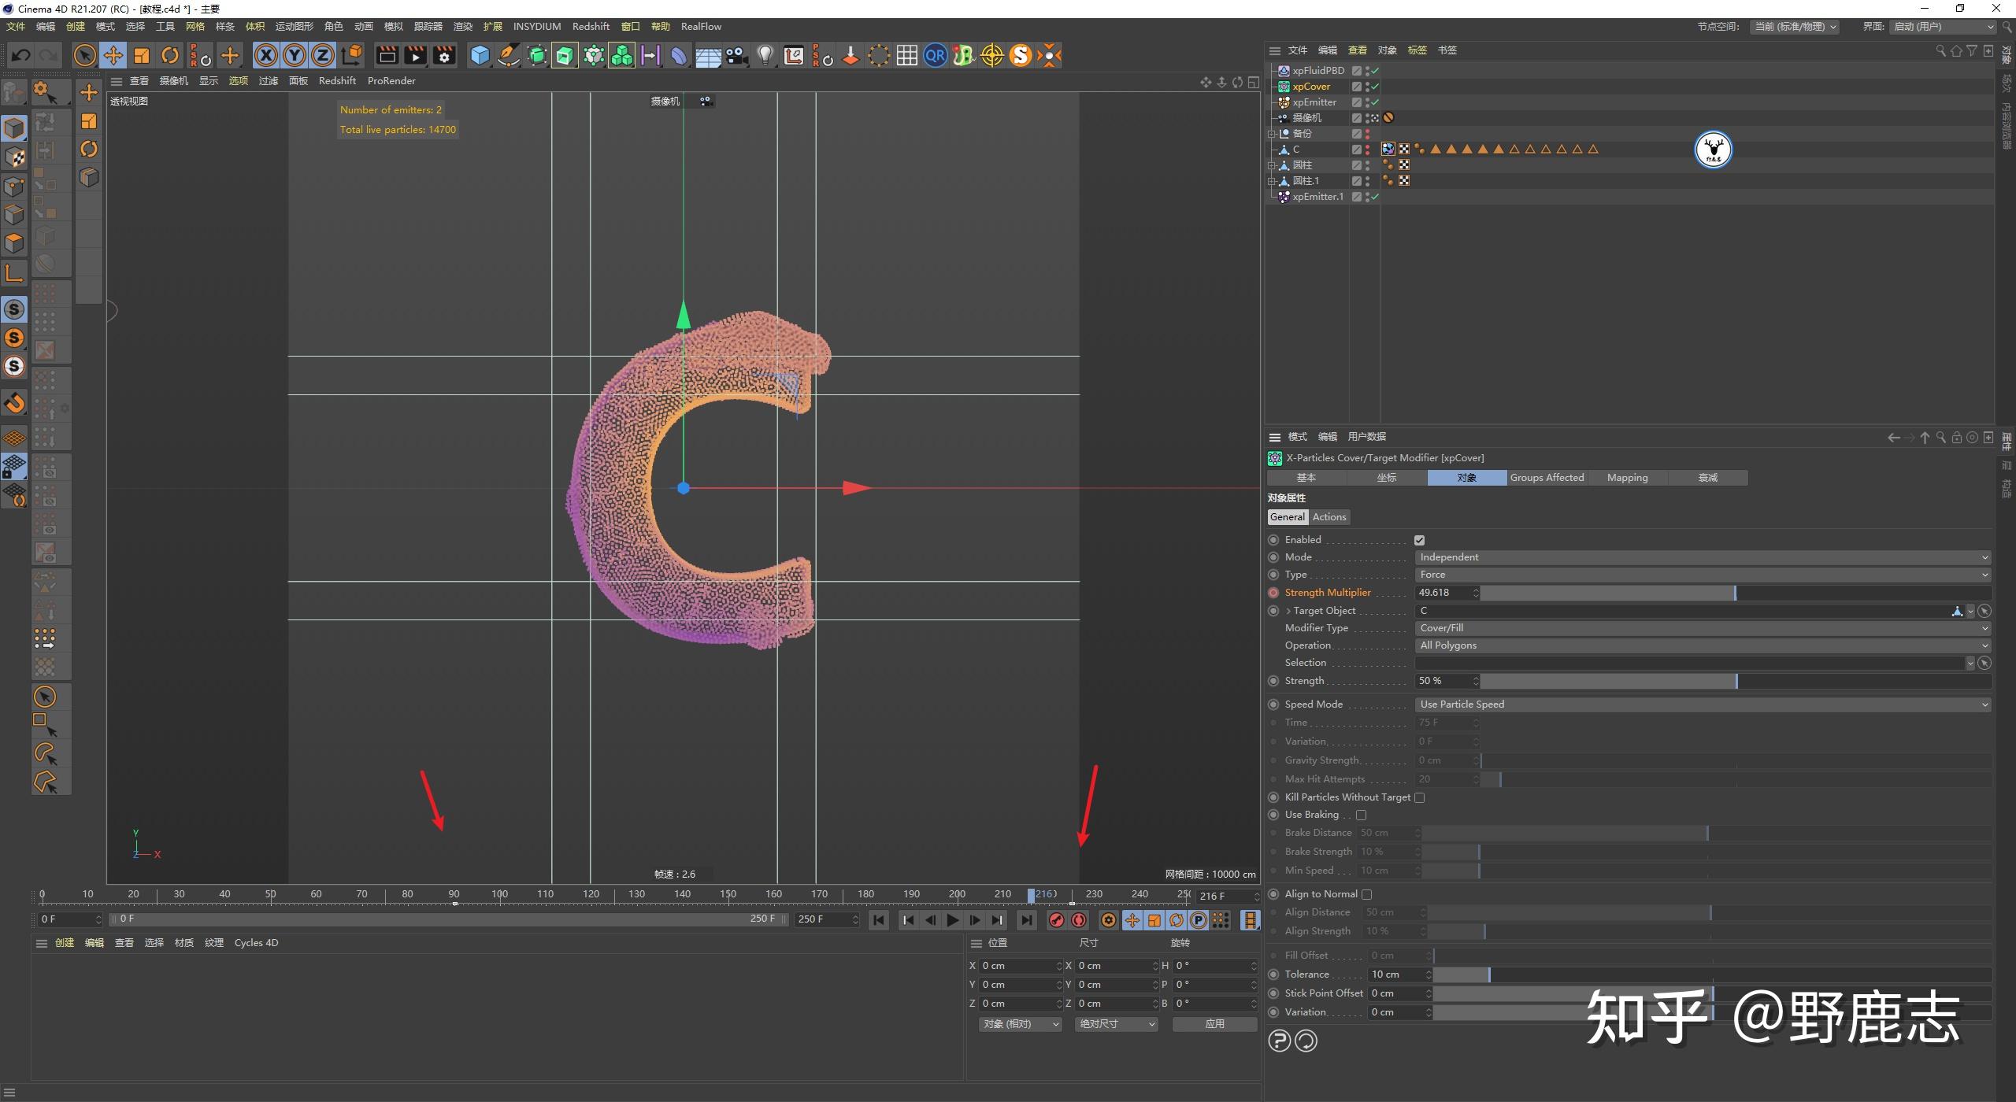Toggle the Use Braking checkbox
The width and height of the screenshot is (2016, 1102).
[1362, 815]
